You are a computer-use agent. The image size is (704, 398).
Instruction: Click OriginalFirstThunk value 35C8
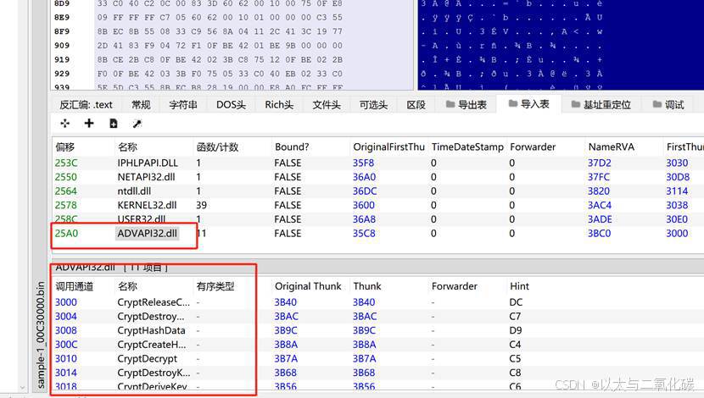coord(364,233)
